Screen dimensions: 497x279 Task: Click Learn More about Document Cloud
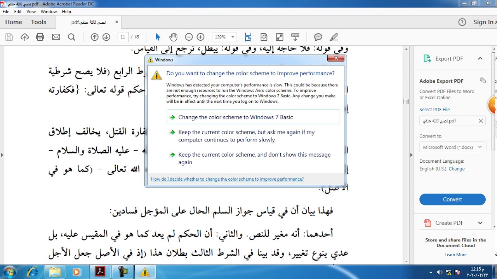tap(455, 255)
